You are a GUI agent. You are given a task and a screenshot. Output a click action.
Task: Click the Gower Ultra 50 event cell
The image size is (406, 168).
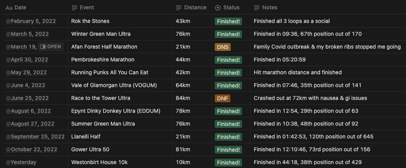120,149
